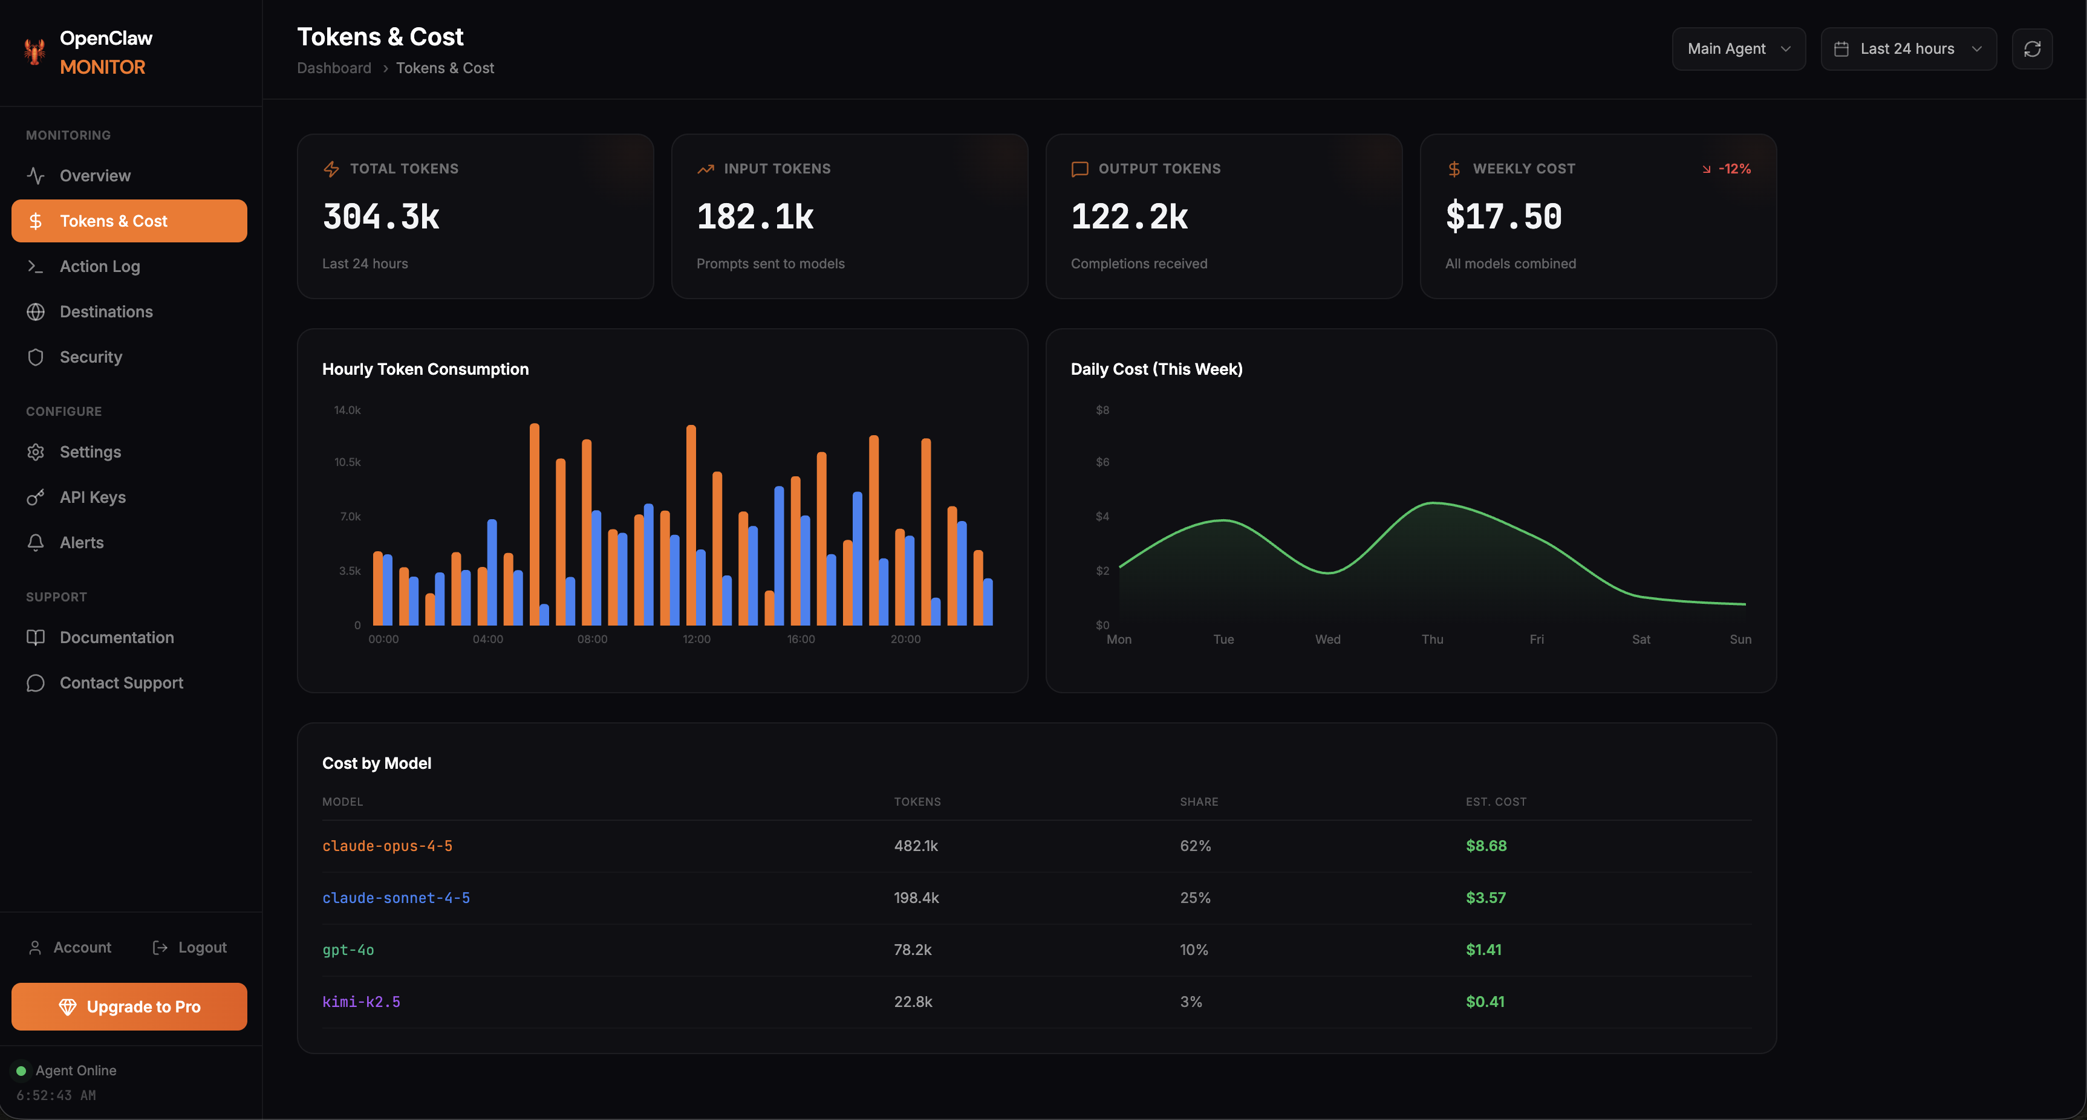The height and width of the screenshot is (1120, 2087).
Task: Select the Overview monitoring icon
Action: [x=36, y=175]
